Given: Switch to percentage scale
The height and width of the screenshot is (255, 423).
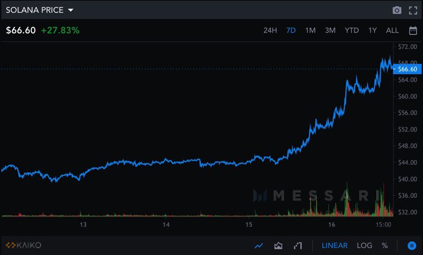Looking at the screenshot, I should tap(385, 245).
